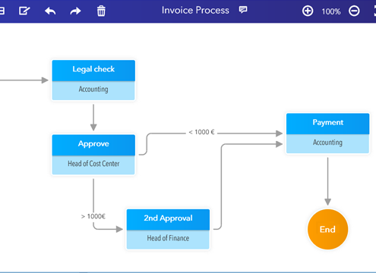Click the edit pencil icon in toolbar
376x273 pixels.
pos(24,11)
